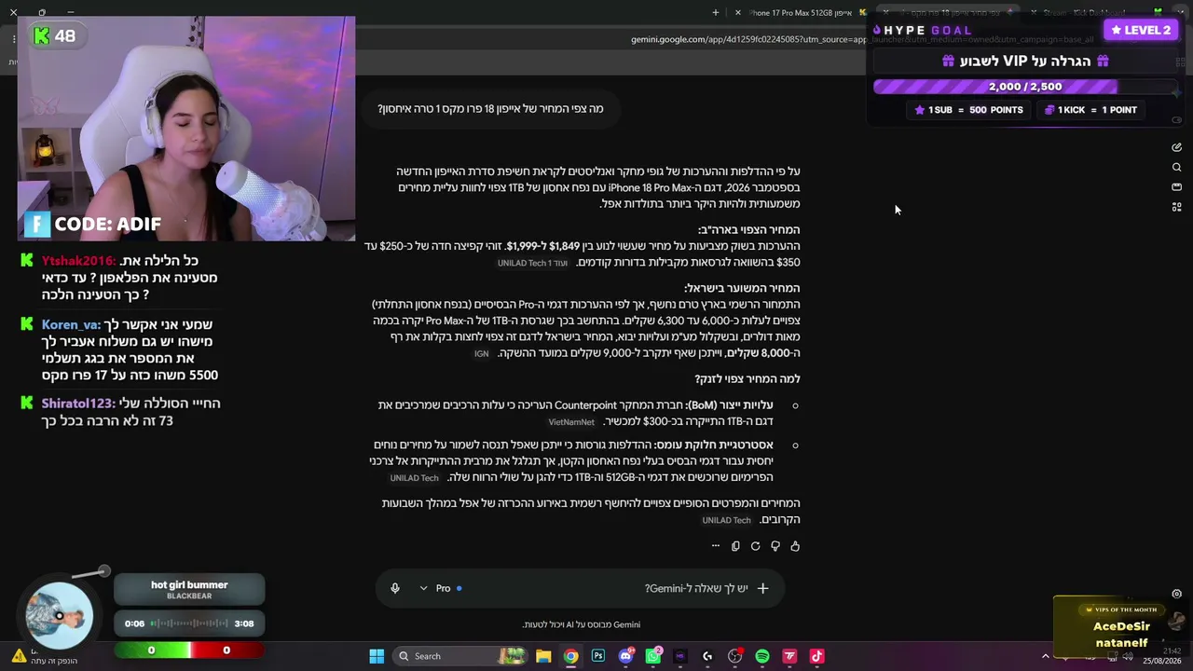
Task: Open OBS Studio from the taskbar
Action: [735, 656]
